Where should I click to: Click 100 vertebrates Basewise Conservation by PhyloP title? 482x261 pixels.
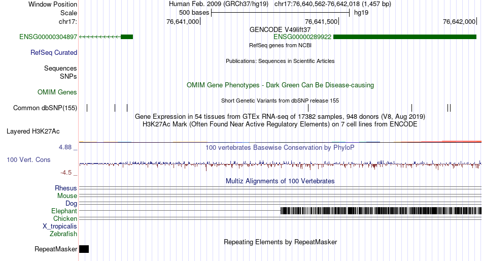[280, 148]
